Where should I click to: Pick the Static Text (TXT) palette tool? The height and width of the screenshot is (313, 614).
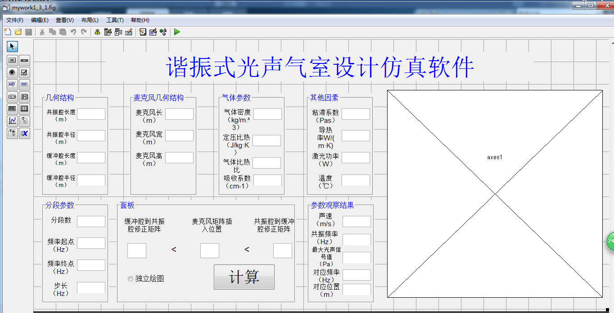click(x=24, y=84)
